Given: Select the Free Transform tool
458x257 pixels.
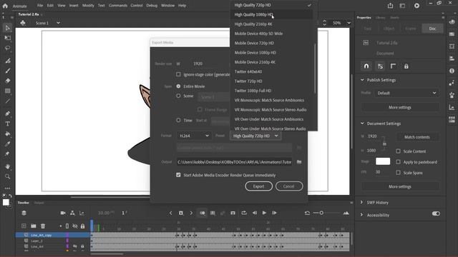Looking at the screenshot, I should (8, 38).
